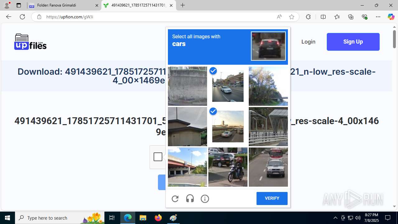The image size is (398, 224).
Task: Open network status tray icon
Action: point(350,218)
